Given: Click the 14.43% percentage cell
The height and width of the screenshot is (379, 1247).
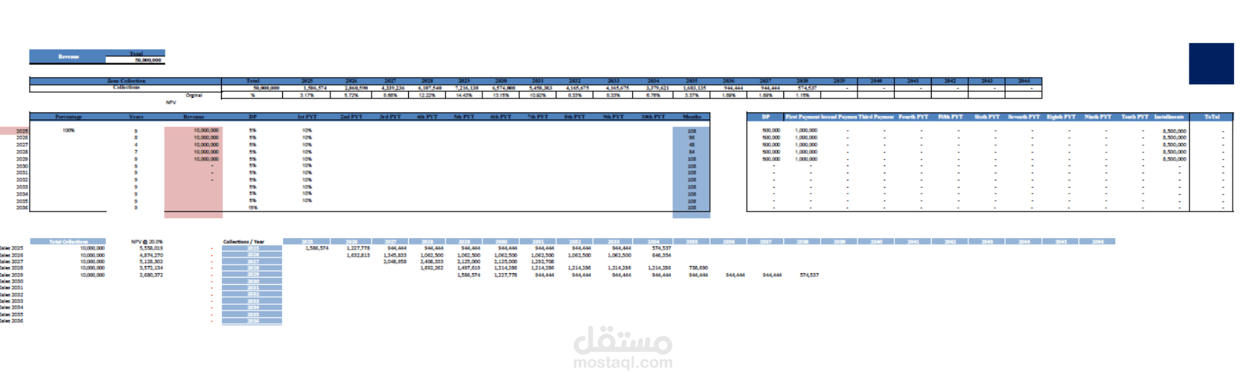Looking at the screenshot, I should pyautogui.click(x=464, y=95).
